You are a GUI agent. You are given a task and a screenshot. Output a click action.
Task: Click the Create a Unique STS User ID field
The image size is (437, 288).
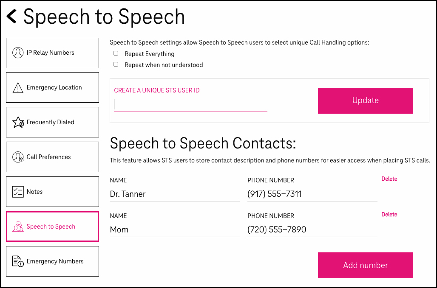pos(190,105)
